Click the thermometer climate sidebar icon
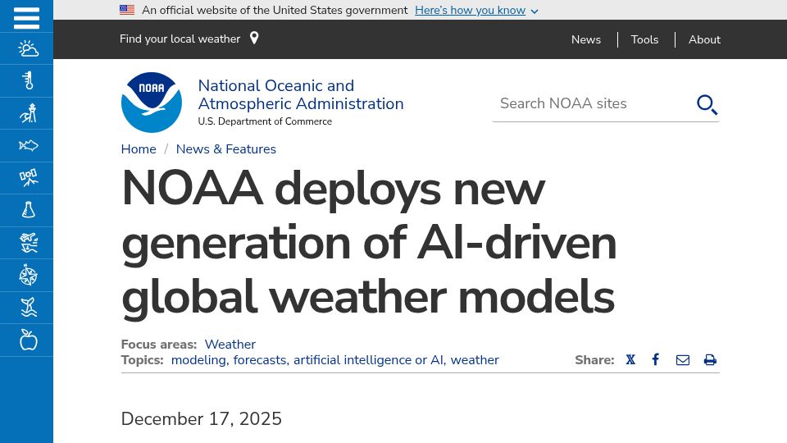This screenshot has width=787, height=443. pyautogui.click(x=28, y=81)
